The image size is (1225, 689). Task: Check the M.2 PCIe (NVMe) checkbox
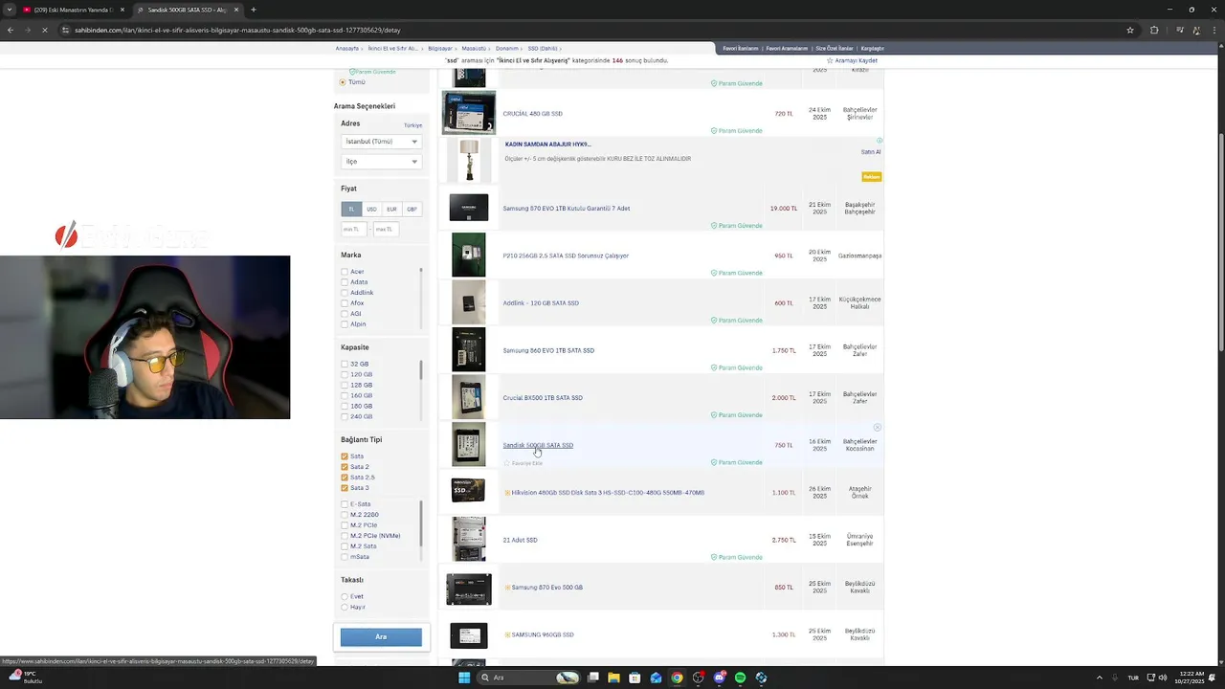[x=345, y=536]
